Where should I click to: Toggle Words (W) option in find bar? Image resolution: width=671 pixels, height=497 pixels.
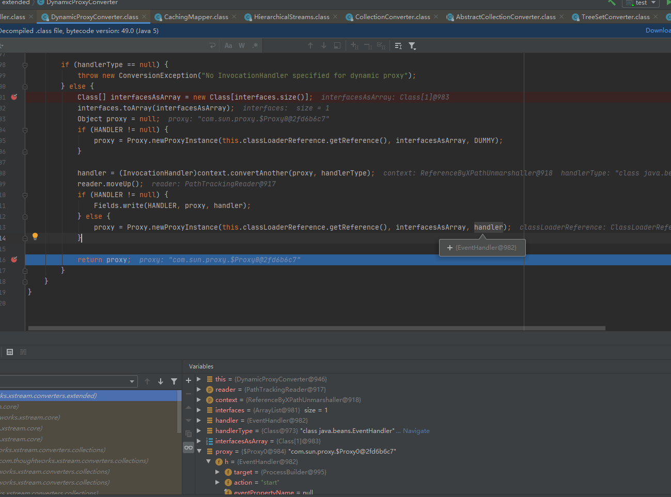click(242, 46)
